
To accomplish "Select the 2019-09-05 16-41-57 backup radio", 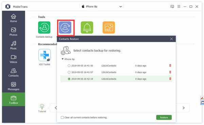I will pyautogui.click(x=69, y=72).
